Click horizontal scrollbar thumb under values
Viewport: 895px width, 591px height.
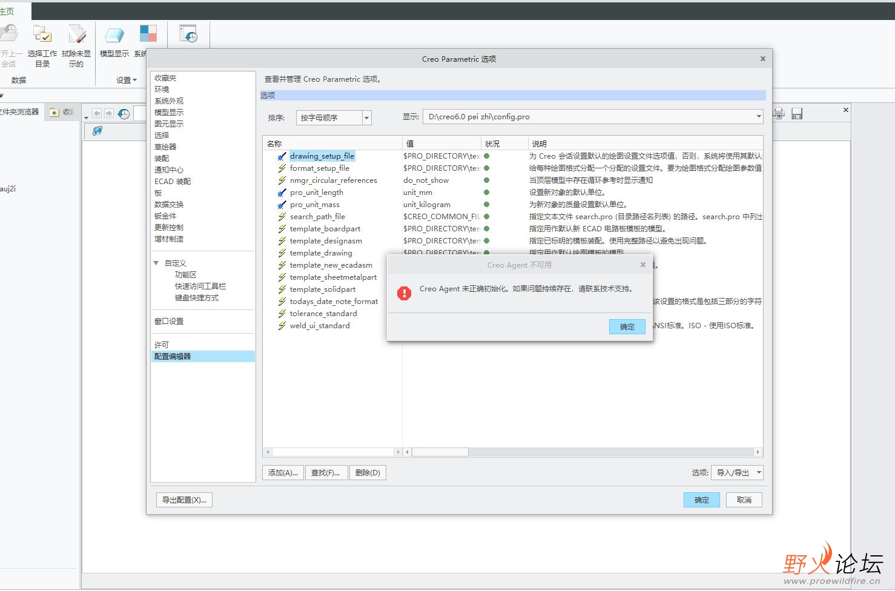[x=440, y=452]
